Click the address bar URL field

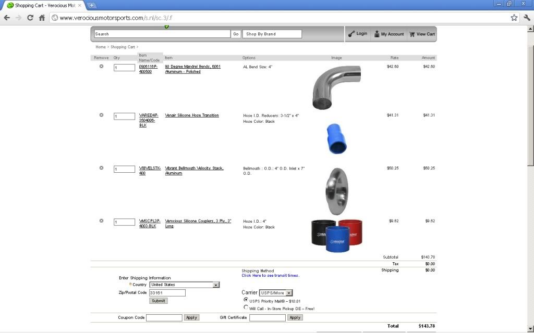point(283,18)
